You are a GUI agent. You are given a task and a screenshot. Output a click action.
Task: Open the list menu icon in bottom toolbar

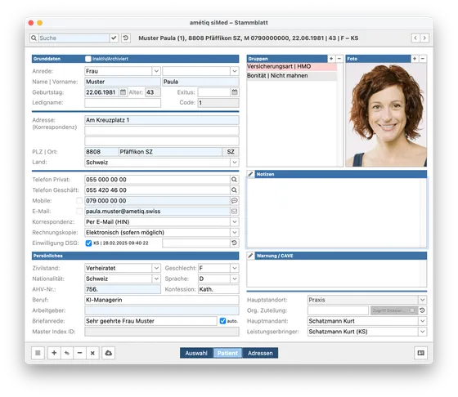pyautogui.click(x=38, y=353)
